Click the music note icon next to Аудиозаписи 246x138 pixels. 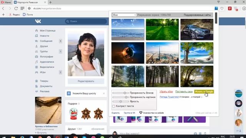pos(37,62)
